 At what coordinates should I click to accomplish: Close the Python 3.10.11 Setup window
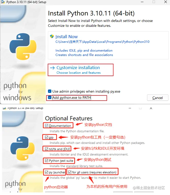pyautogui.click(x=166, y=2)
